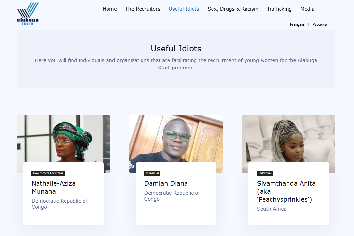
Task: Open the first profile card's photo
Action: click(63, 138)
